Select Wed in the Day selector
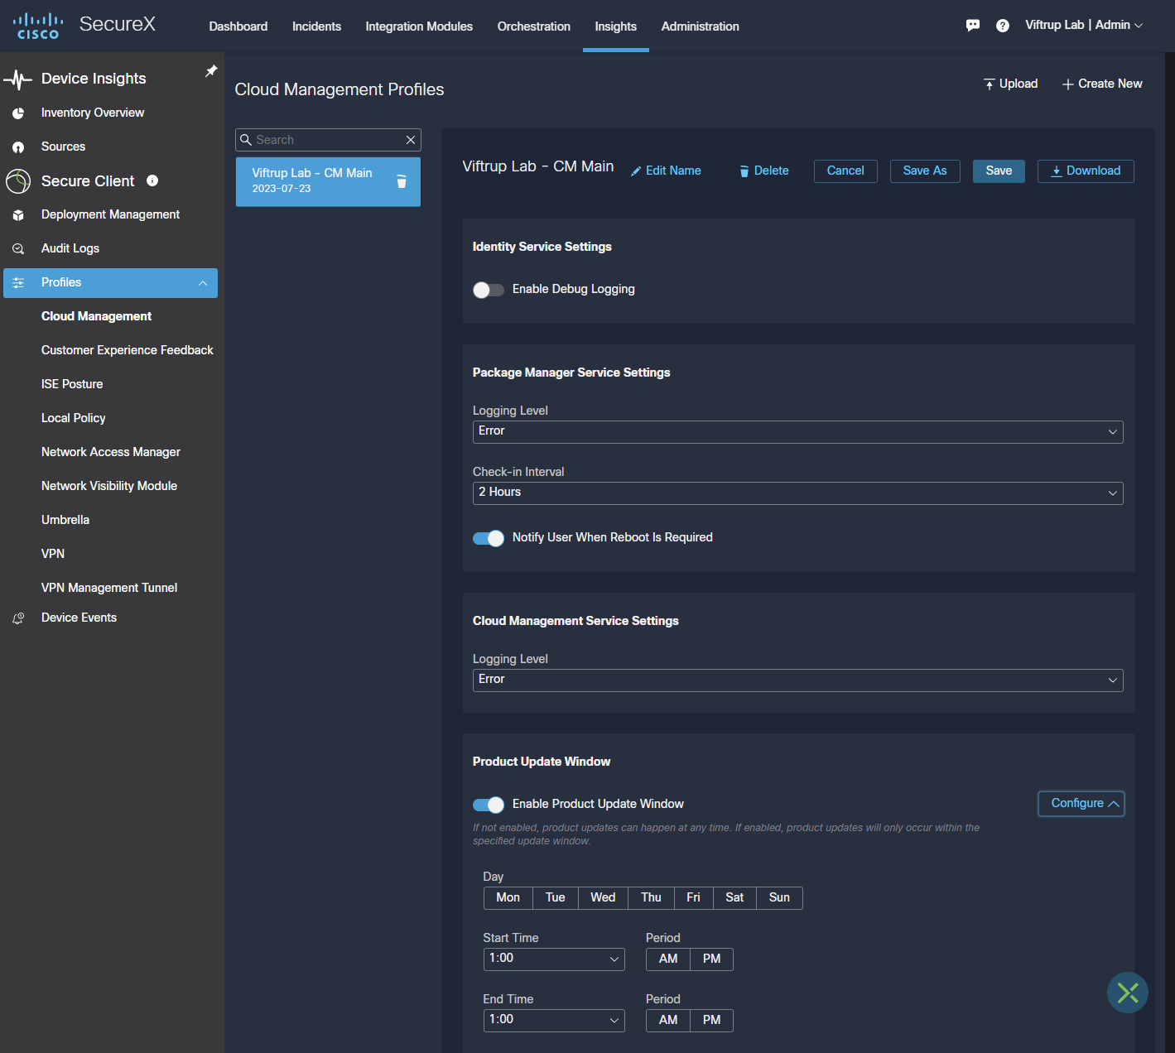This screenshot has width=1175, height=1053. [x=602, y=897]
